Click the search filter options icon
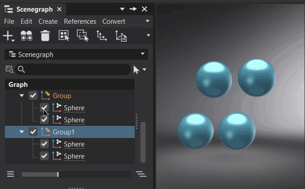 [9, 69]
